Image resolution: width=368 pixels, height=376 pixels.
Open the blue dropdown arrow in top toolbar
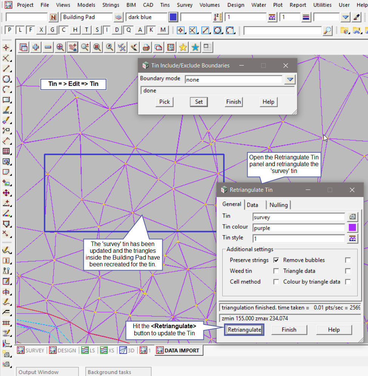pyautogui.click(x=346, y=17)
